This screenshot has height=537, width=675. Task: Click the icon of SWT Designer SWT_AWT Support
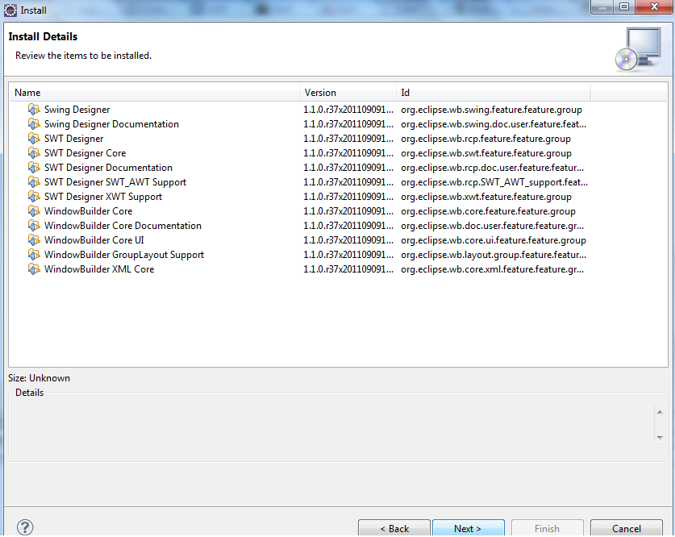tap(34, 182)
